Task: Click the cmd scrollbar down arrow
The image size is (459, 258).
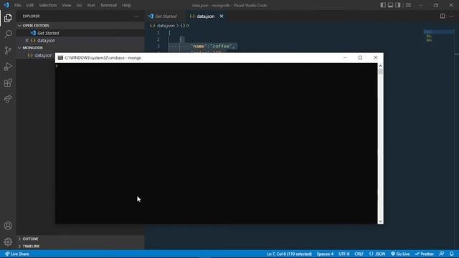Action: pos(380,221)
